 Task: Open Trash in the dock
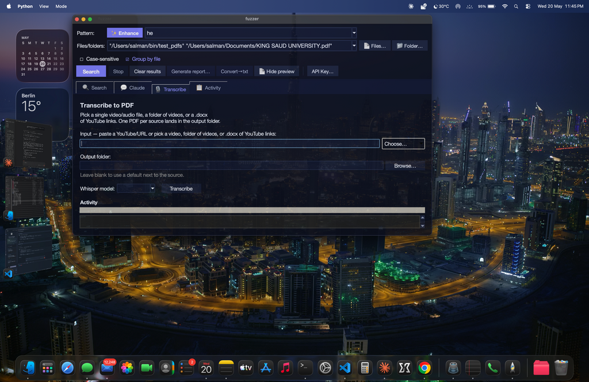pyautogui.click(x=561, y=368)
